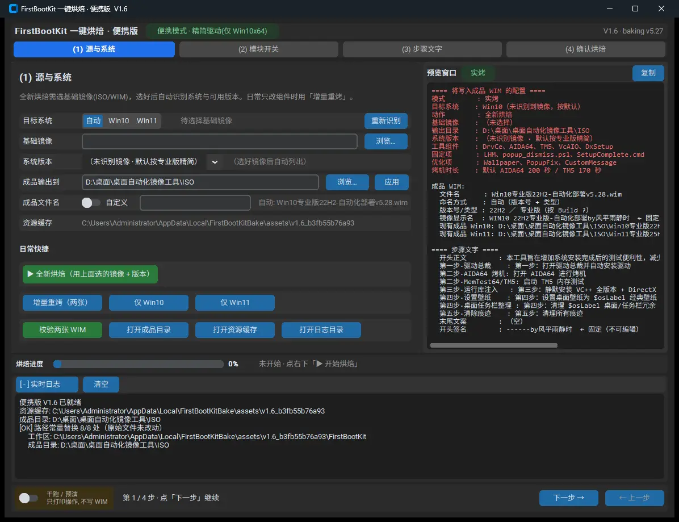Click the 打开日志目录 button
The image size is (679, 522).
click(321, 330)
